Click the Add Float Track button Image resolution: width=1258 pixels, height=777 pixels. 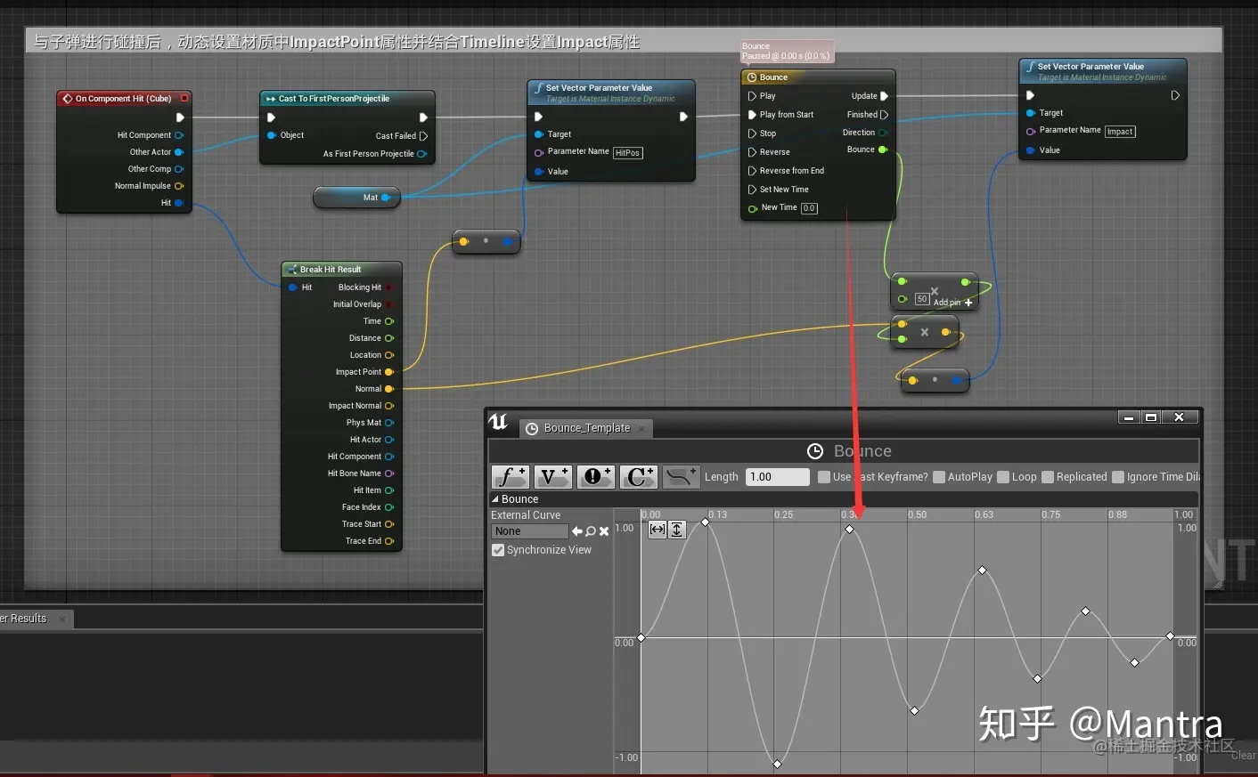(x=511, y=477)
